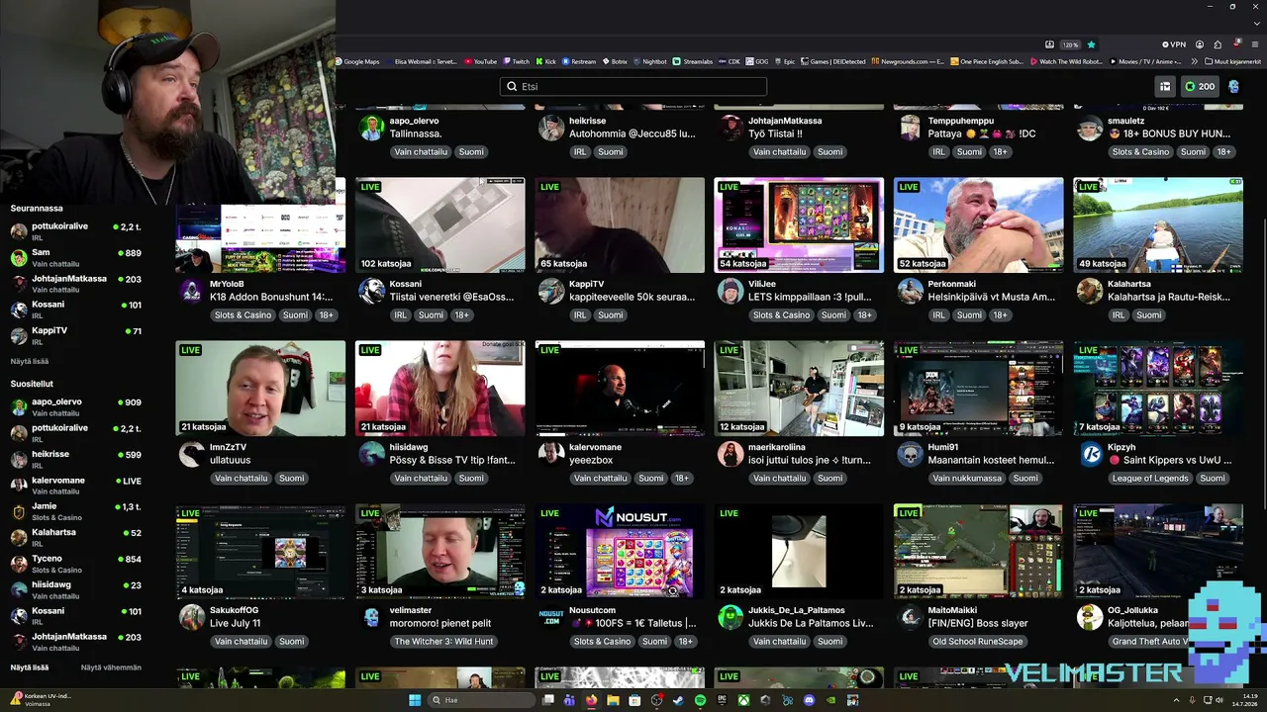Select aapo_olervo in the recommended sidebar

pos(75,406)
